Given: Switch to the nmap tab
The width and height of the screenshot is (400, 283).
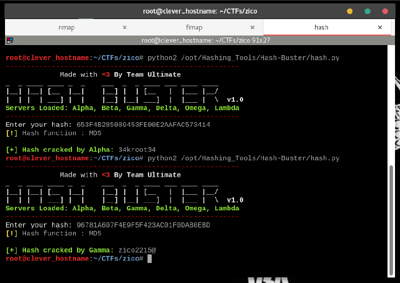Looking at the screenshot, I should coord(66,28).
